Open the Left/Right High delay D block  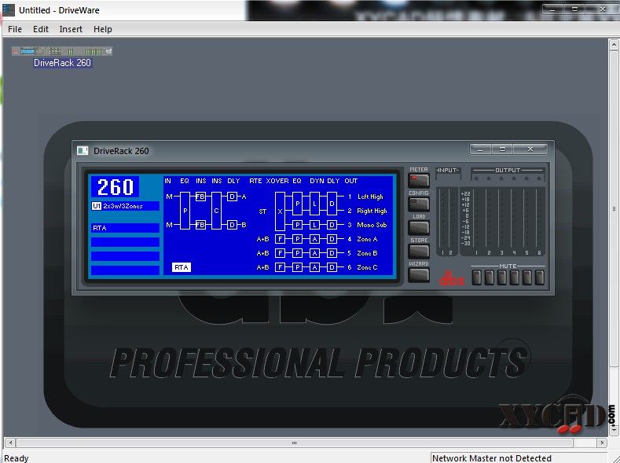(332, 204)
